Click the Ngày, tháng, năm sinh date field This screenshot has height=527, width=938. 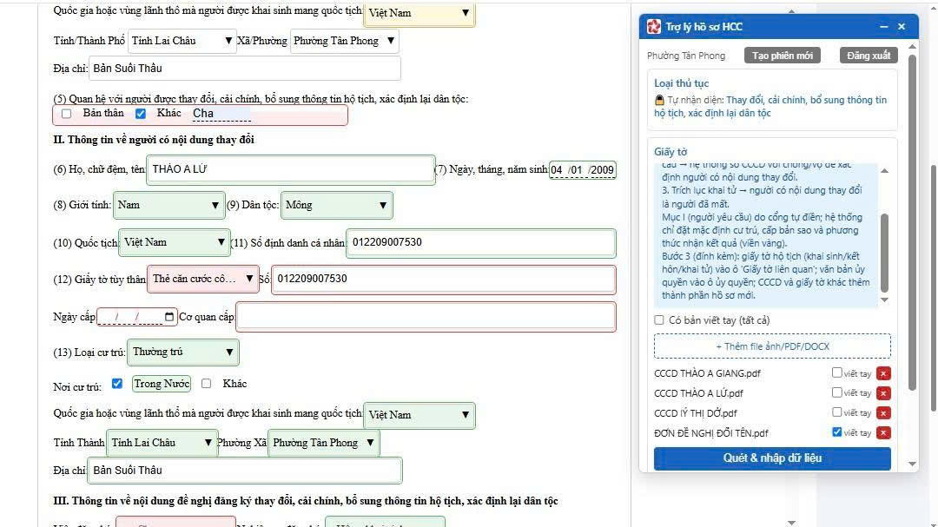coord(582,170)
